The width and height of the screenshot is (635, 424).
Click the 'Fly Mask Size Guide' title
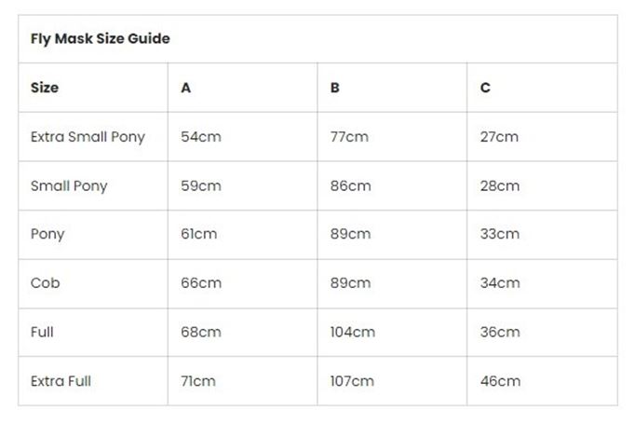click(101, 39)
